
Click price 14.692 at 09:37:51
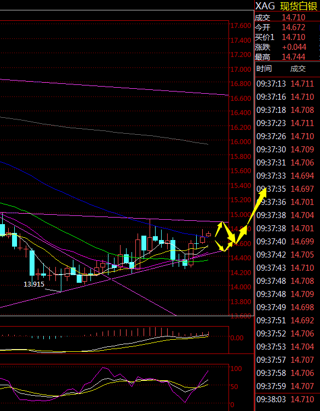[x=302, y=321]
